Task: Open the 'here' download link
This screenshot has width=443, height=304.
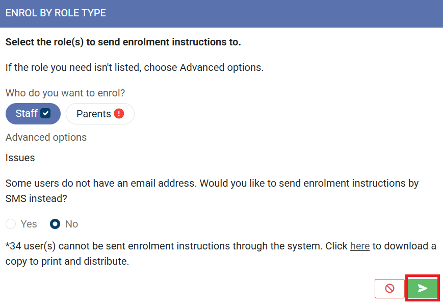Action: pyautogui.click(x=359, y=246)
